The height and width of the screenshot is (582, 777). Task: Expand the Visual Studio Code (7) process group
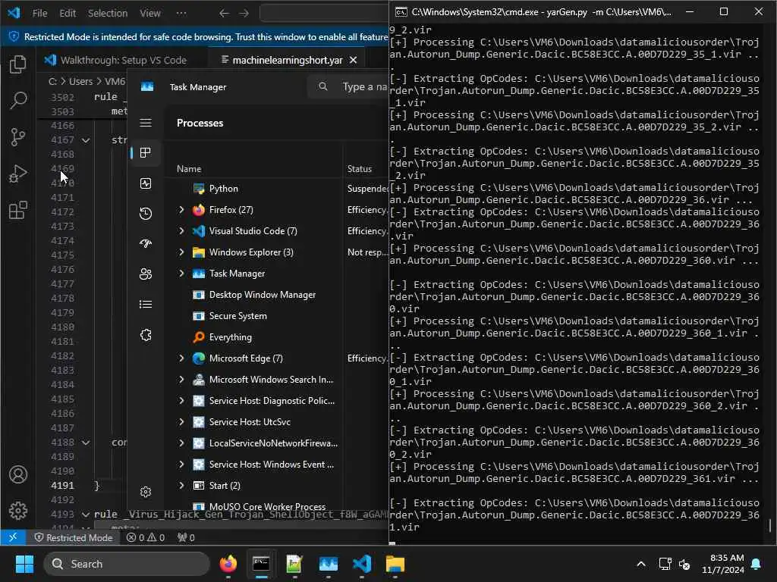181,231
